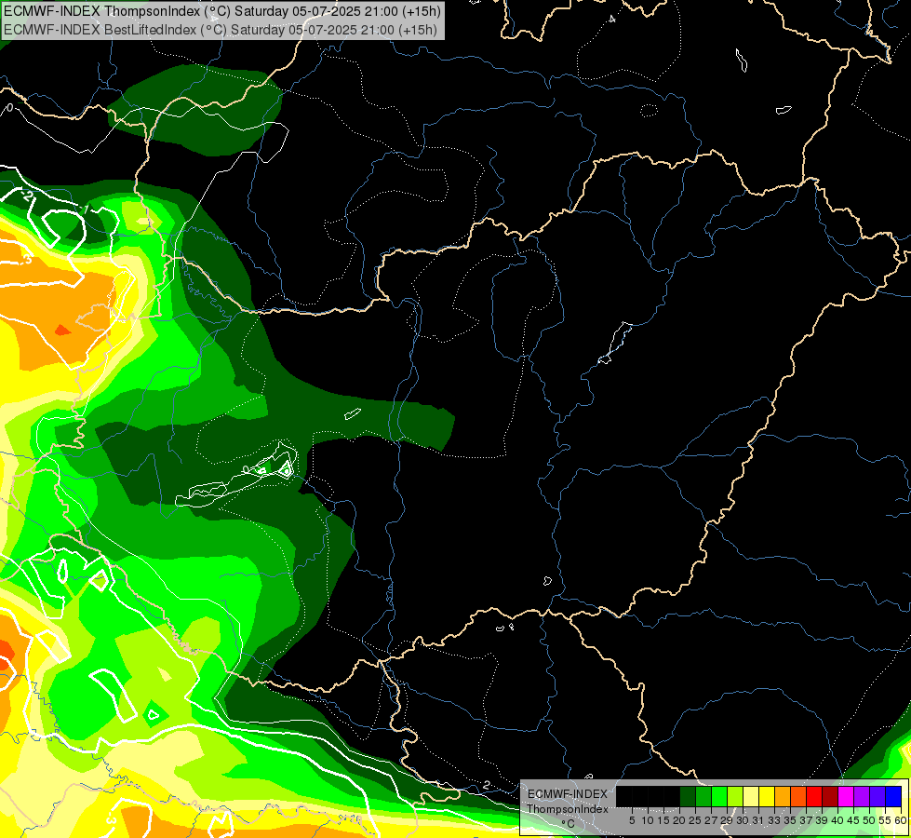Image resolution: width=911 pixels, height=838 pixels.
Task: Click legend tick value 20
Action: coord(679,820)
